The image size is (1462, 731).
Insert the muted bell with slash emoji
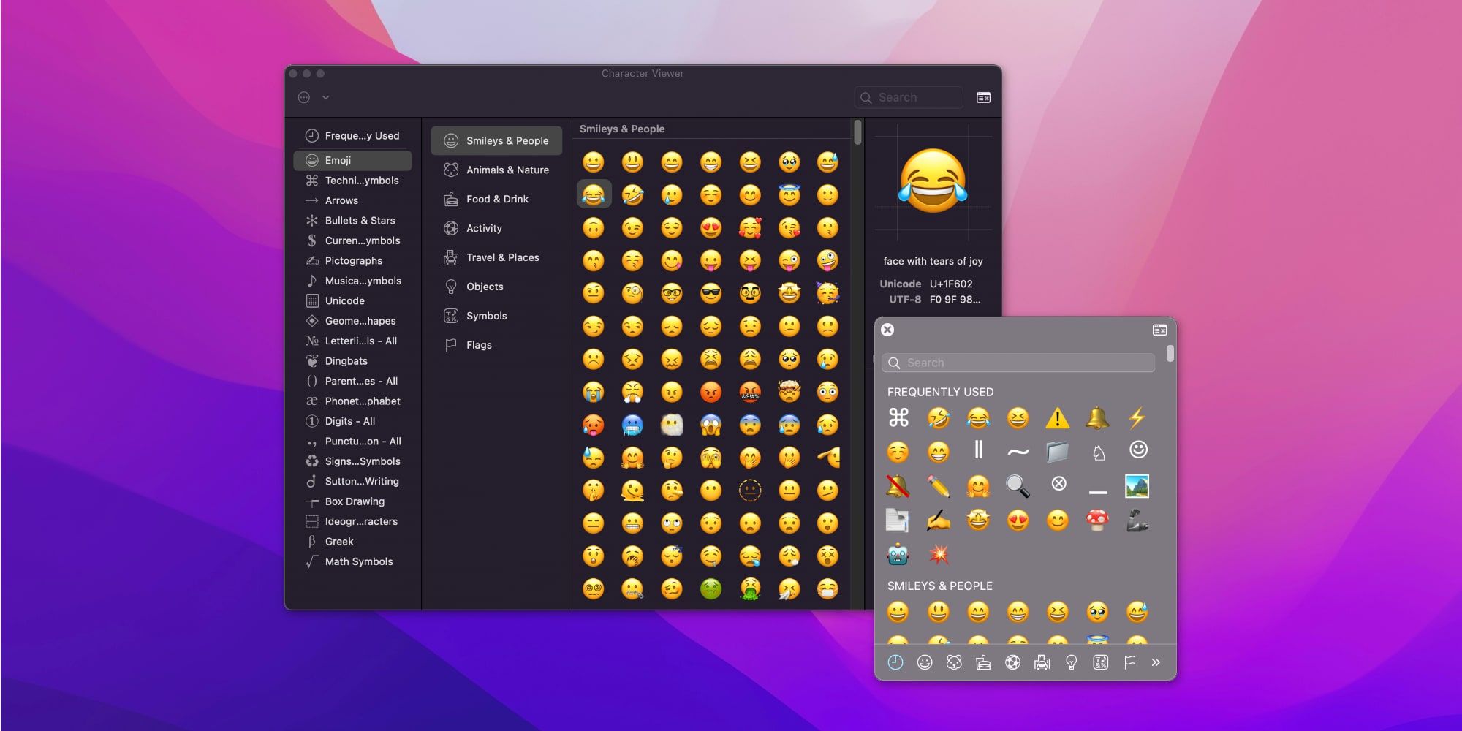click(x=898, y=485)
